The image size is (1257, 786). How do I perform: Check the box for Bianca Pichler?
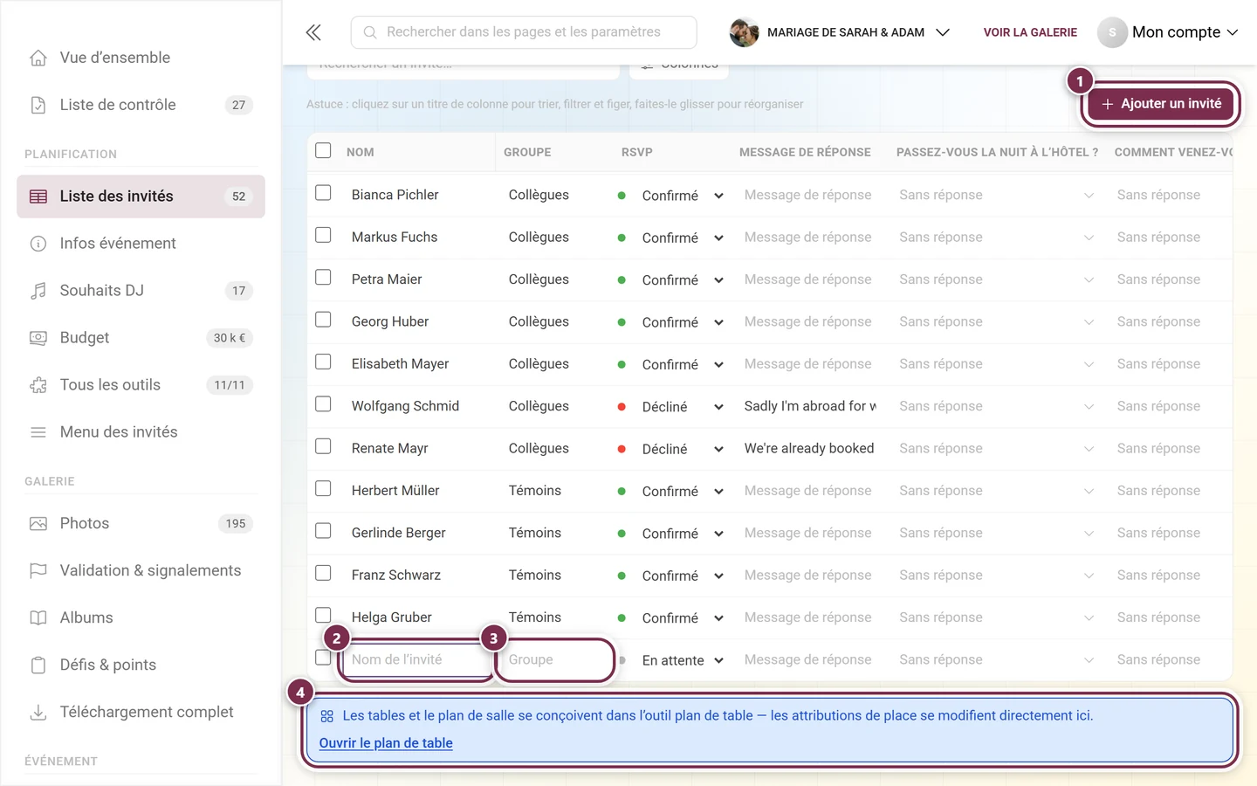[x=323, y=193]
